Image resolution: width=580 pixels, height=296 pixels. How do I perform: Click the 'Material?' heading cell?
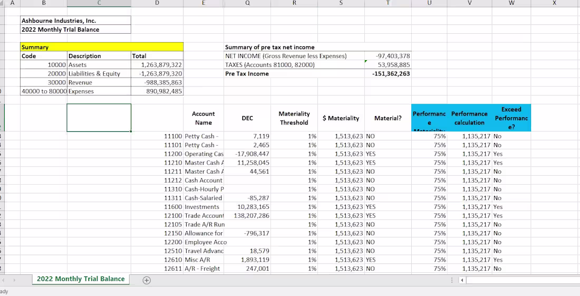point(388,118)
